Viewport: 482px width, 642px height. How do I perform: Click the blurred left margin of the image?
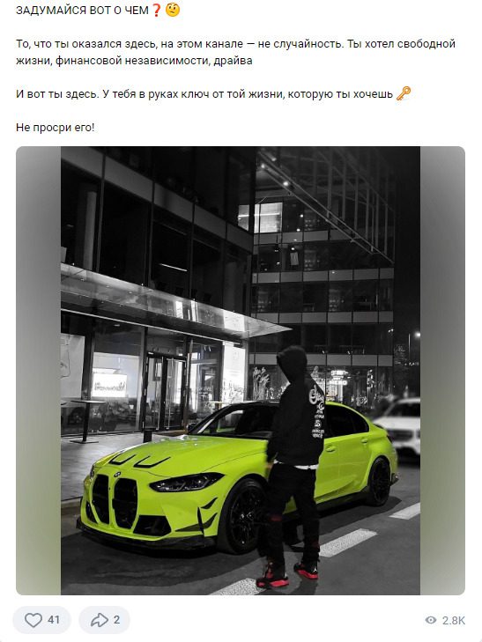[x=39, y=371]
